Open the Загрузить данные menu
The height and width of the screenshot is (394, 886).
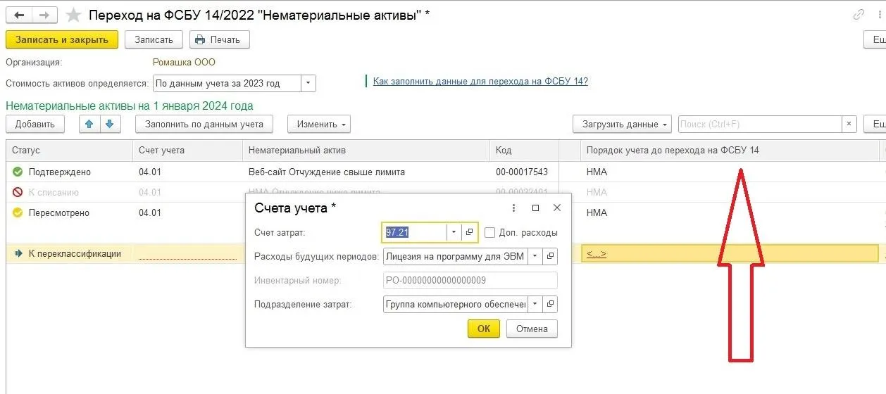click(x=622, y=125)
